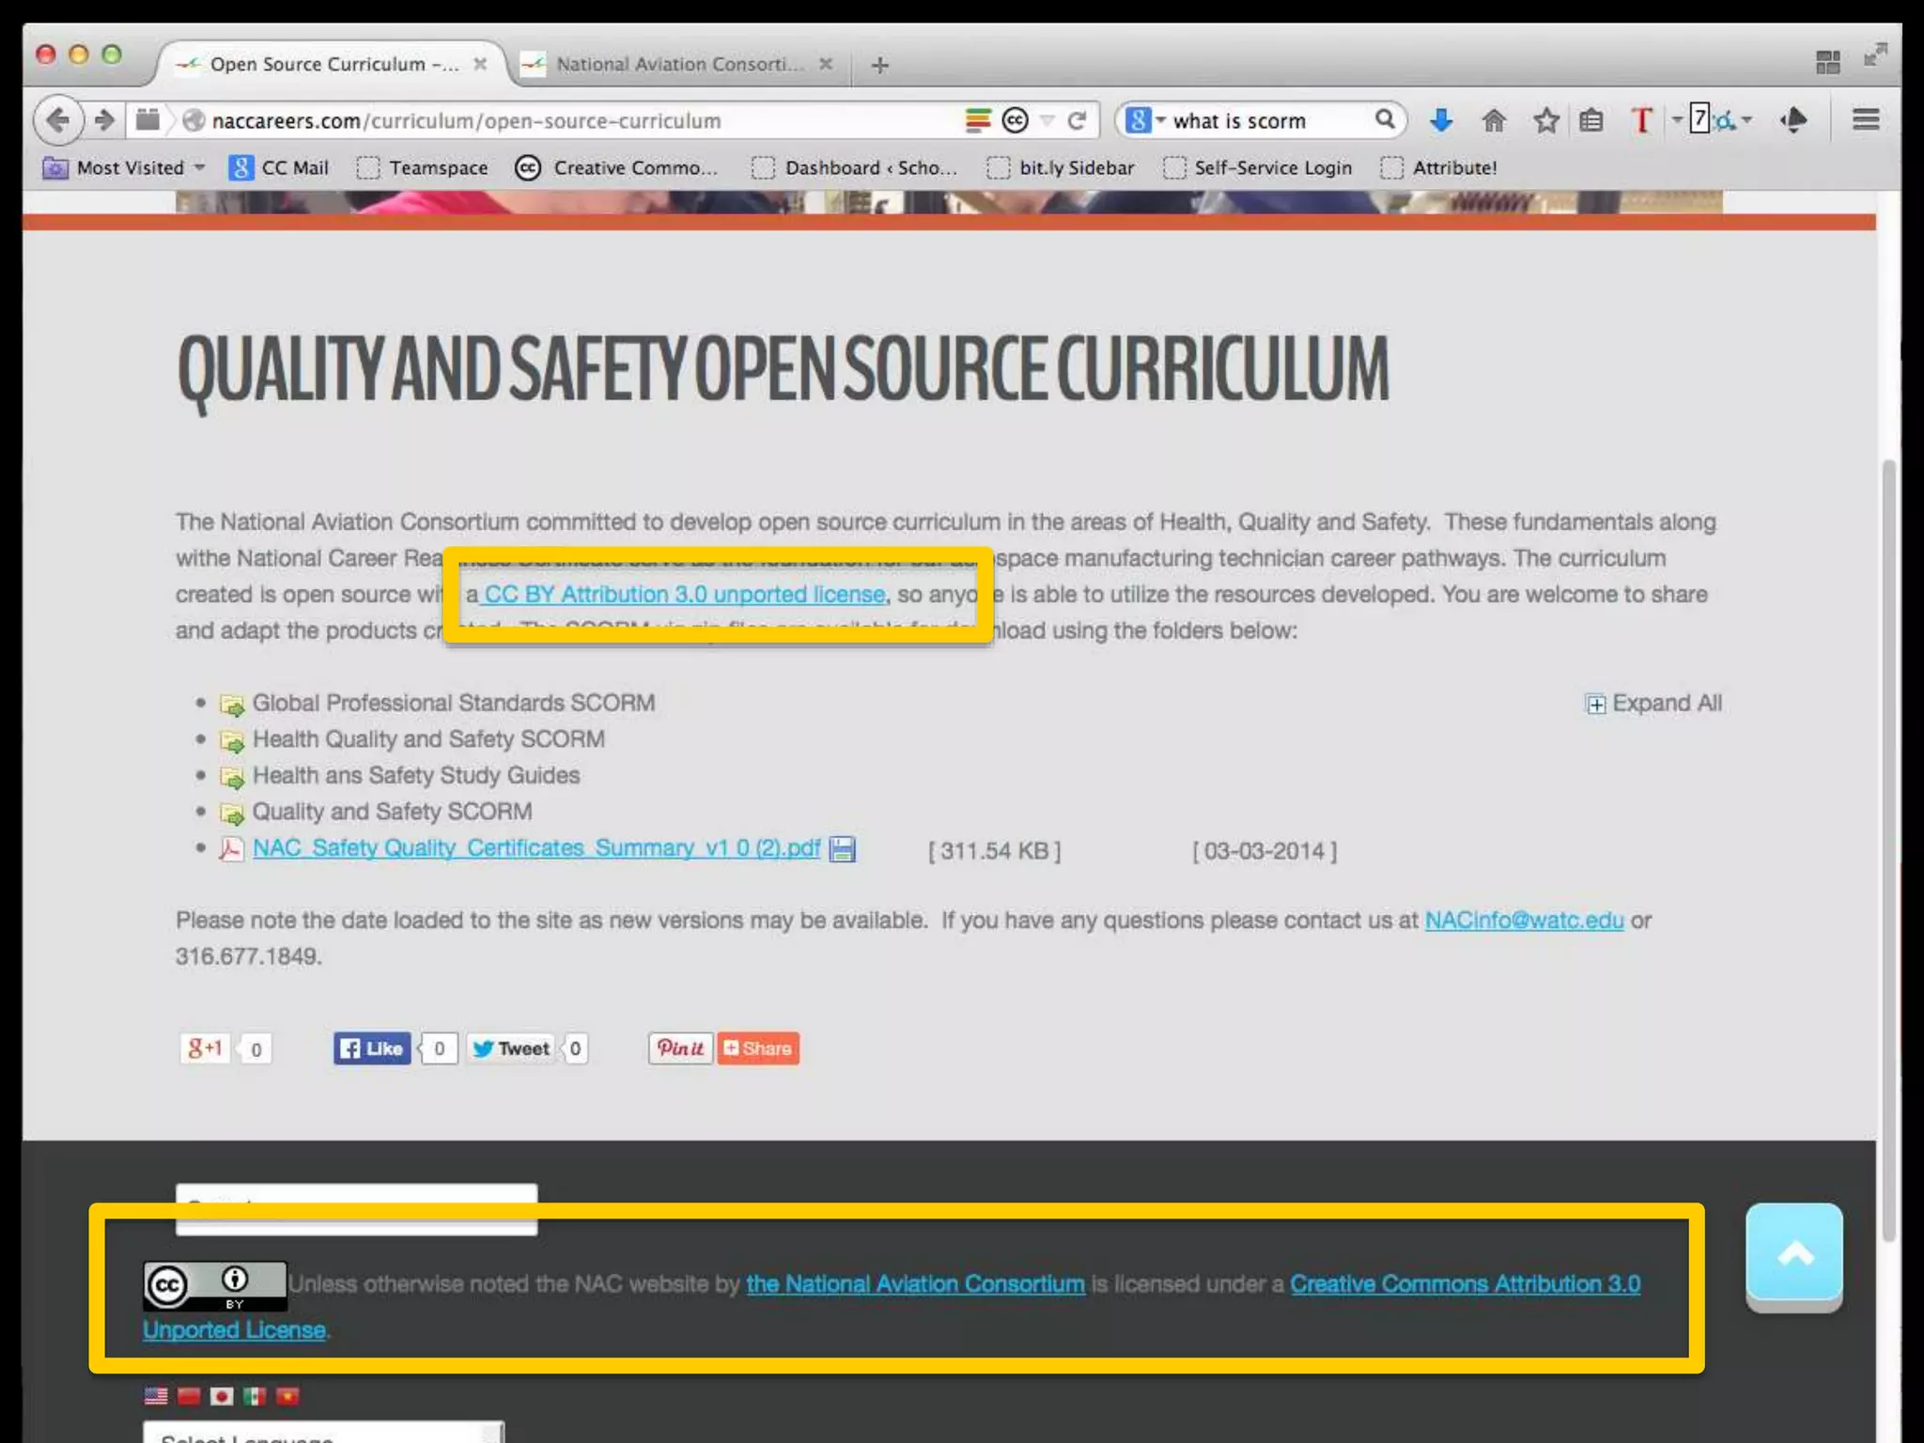Click the Creative Commons icon in address bar
The height and width of the screenshot is (1443, 1924).
coord(1015,120)
